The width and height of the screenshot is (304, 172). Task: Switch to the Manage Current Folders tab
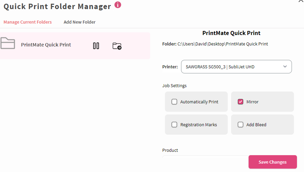pyautogui.click(x=28, y=22)
